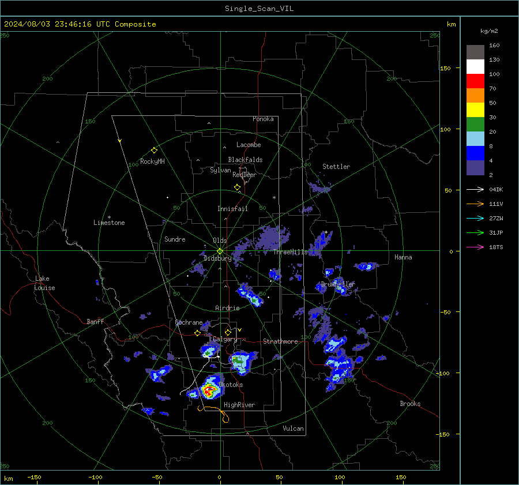Click the Calgary city label

[225, 339]
